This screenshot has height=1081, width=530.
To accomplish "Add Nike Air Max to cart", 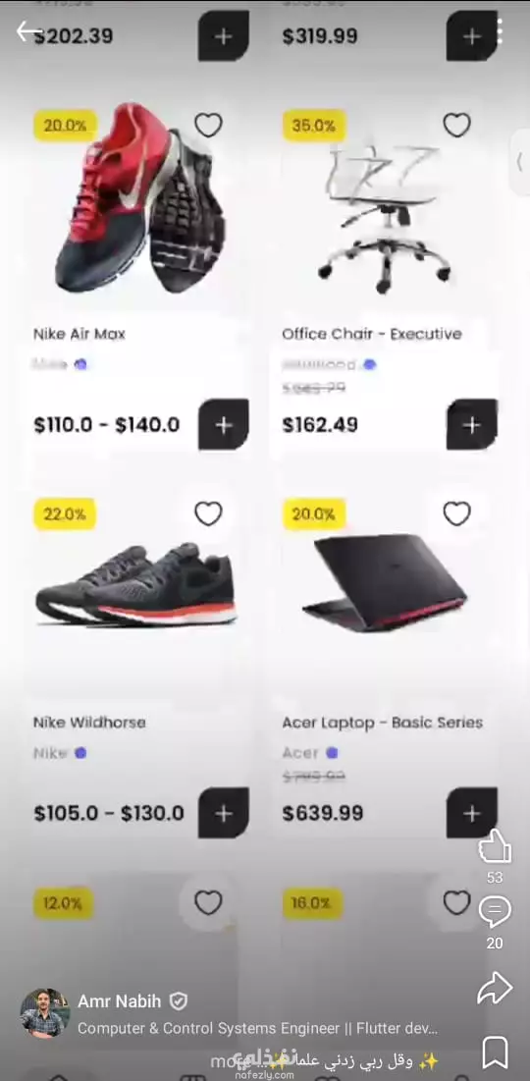I will click(x=224, y=425).
